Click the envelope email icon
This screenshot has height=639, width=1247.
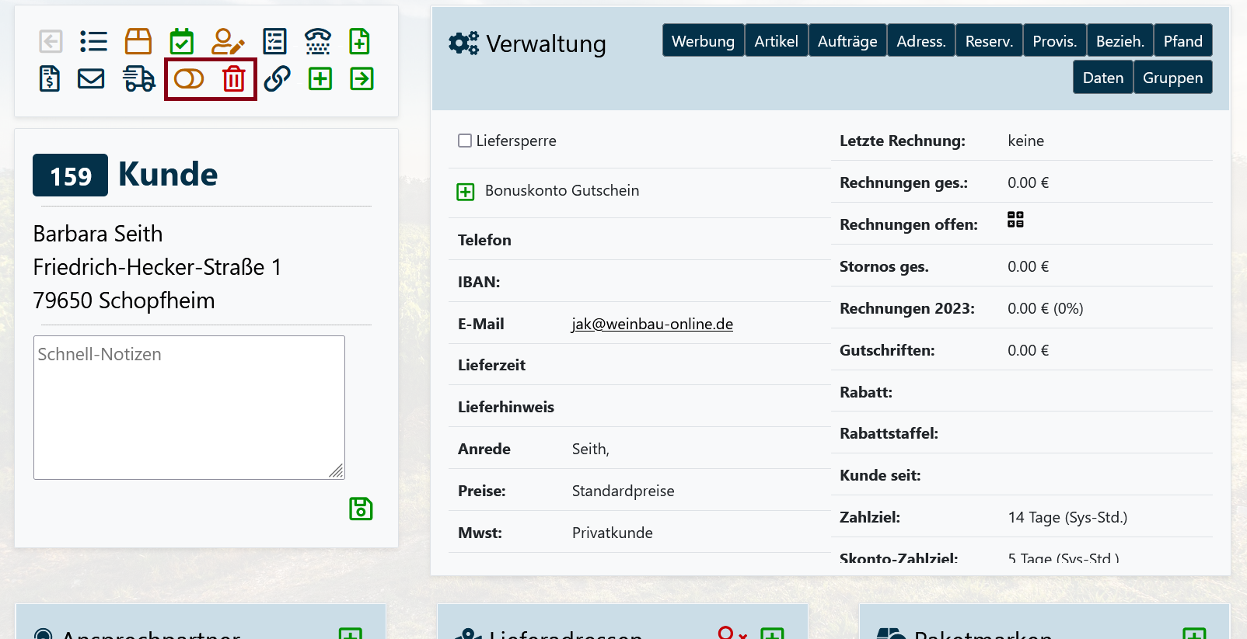[91, 79]
